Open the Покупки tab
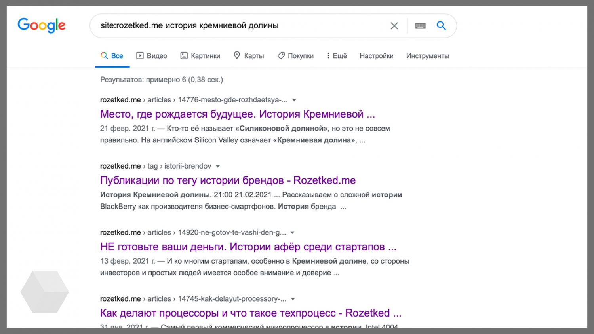594x334 pixels. click(295, 56)
